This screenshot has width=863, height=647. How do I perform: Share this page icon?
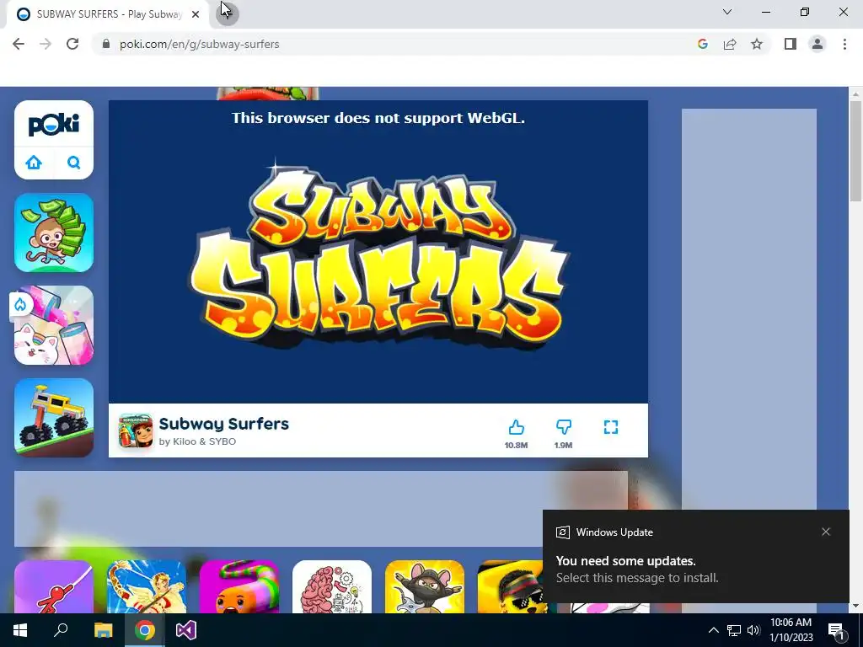coord(730,44)
